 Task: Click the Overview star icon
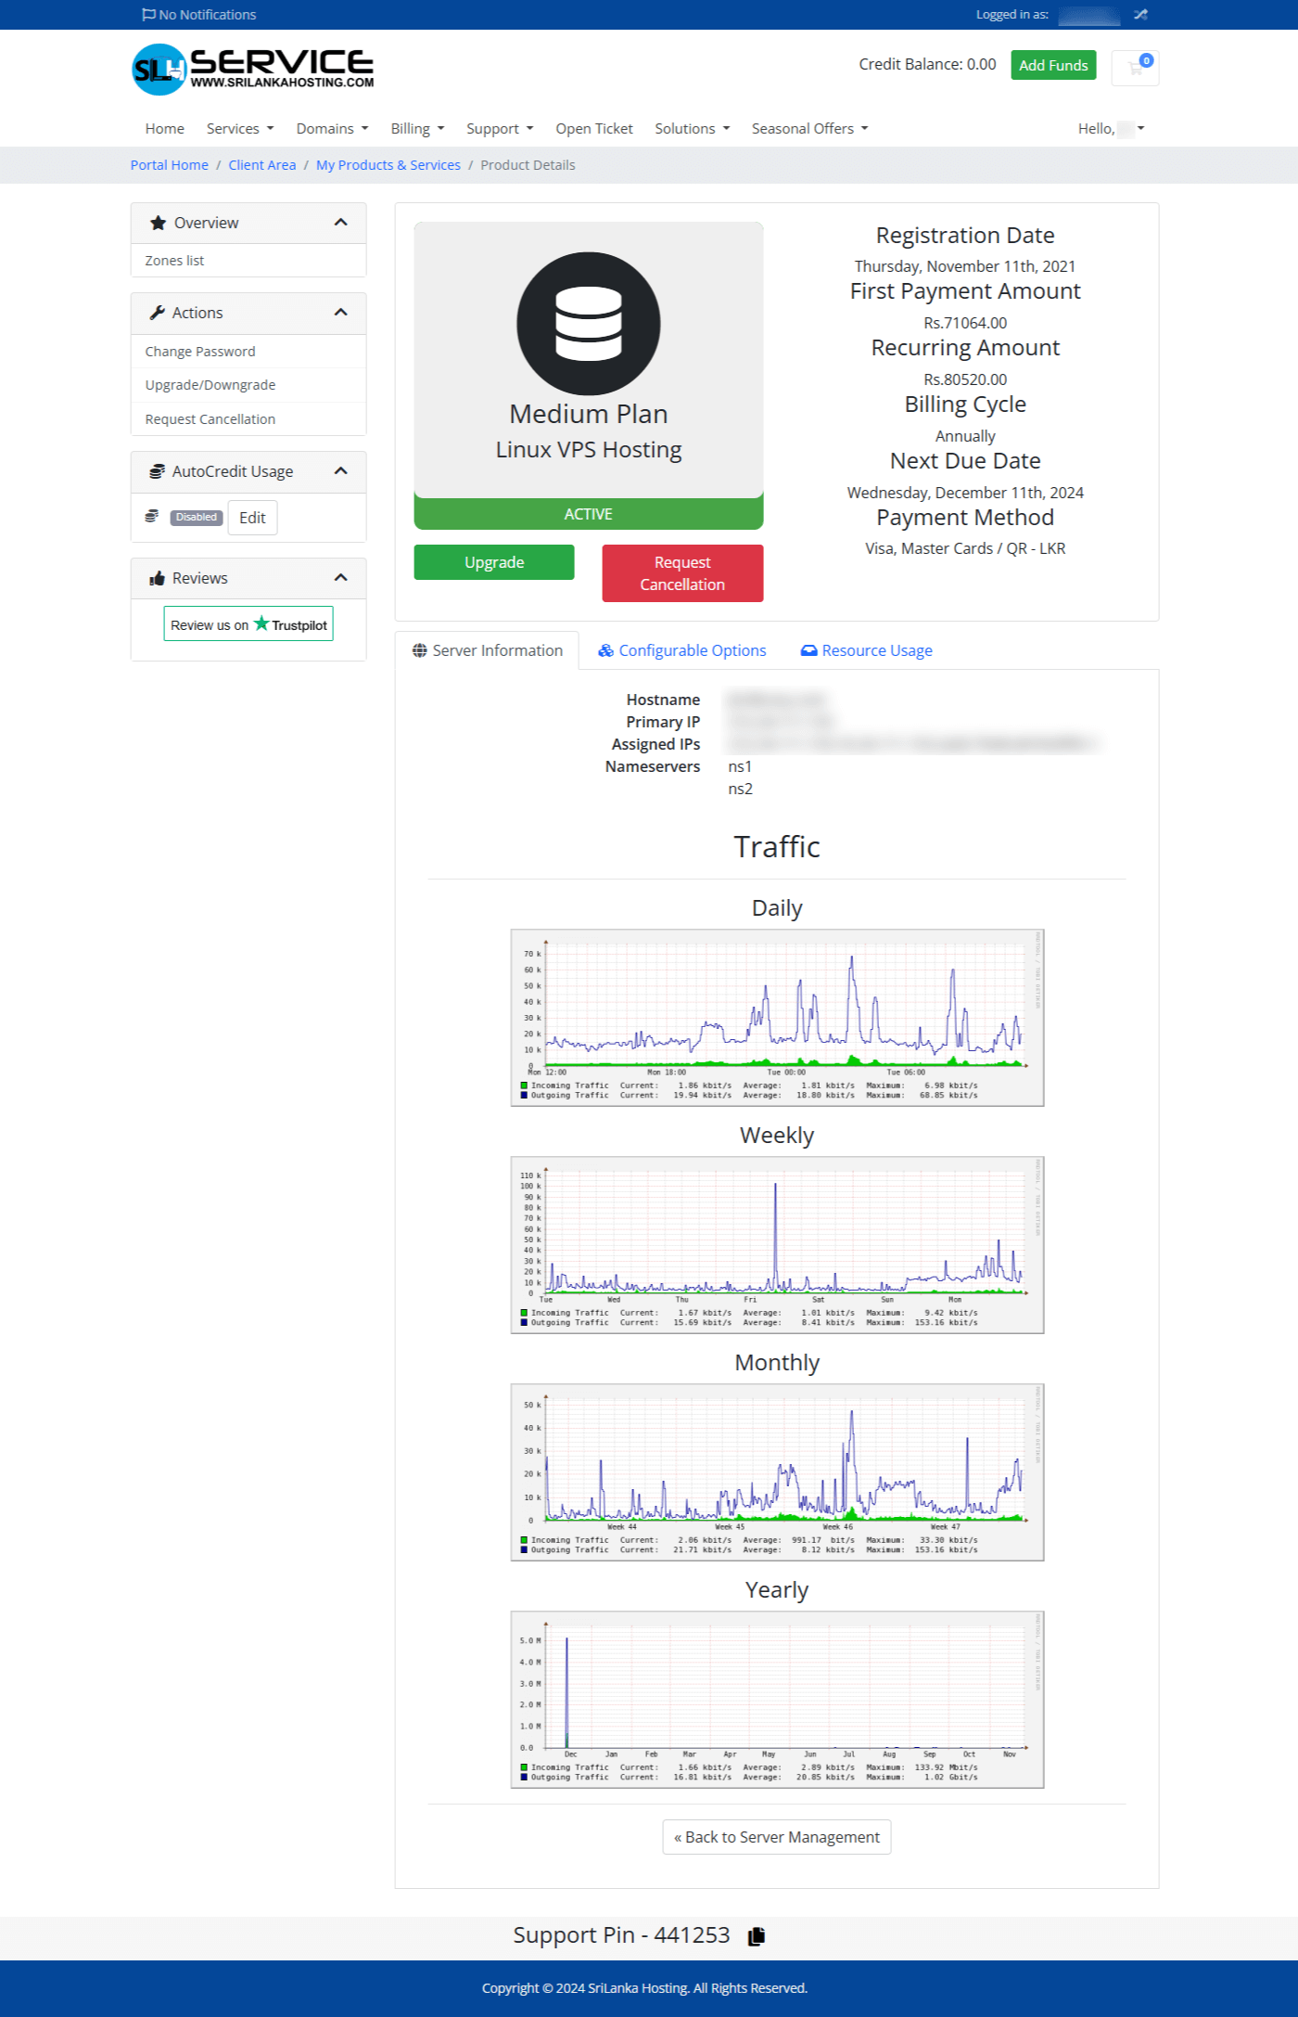tap(159, 223)
